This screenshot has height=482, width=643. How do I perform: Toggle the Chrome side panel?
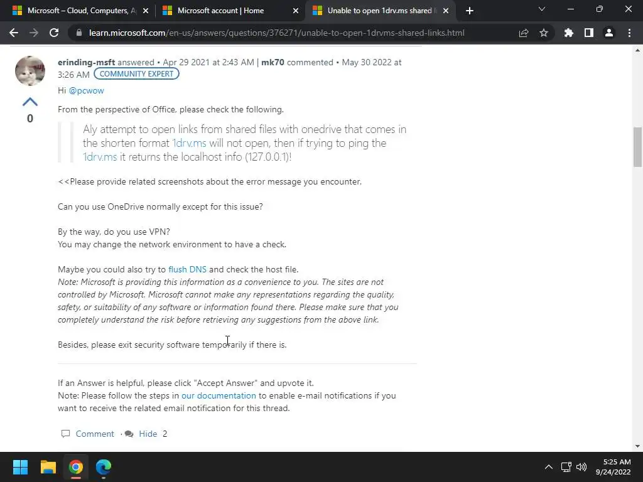click(589, 33)
